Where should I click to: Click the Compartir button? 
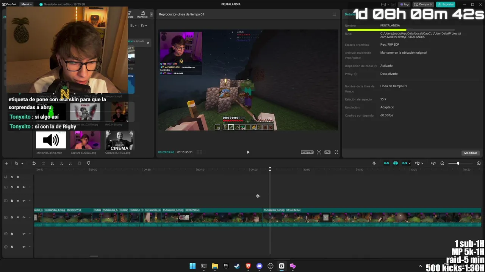tap(423, 5)
